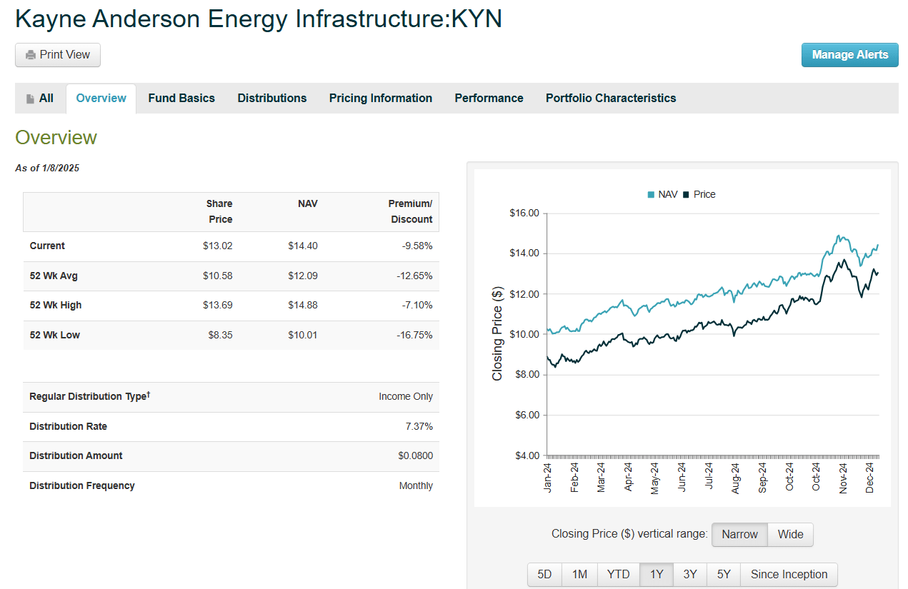The image size is (908, 589).
Task: Click the document icon beside All tab
Action: 29,98
